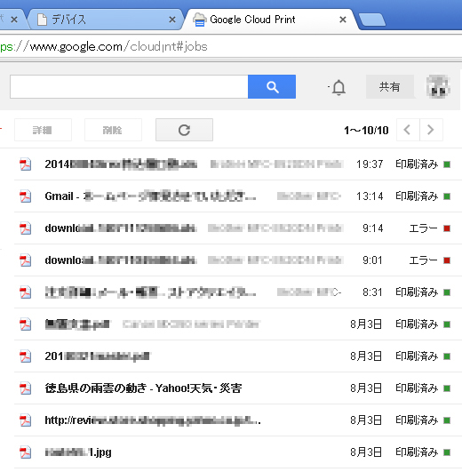
Task: Select the job name ending 1.jpg
Action: pyautogui.click(x=78, y=452)
